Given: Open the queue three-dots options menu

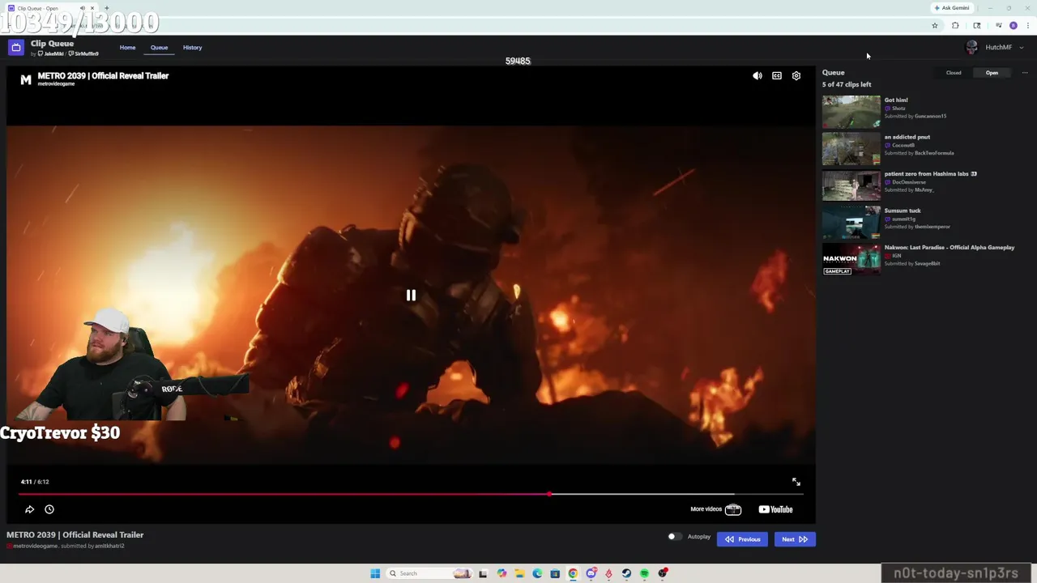Looking at the screenshot, I should point(1025,73).
